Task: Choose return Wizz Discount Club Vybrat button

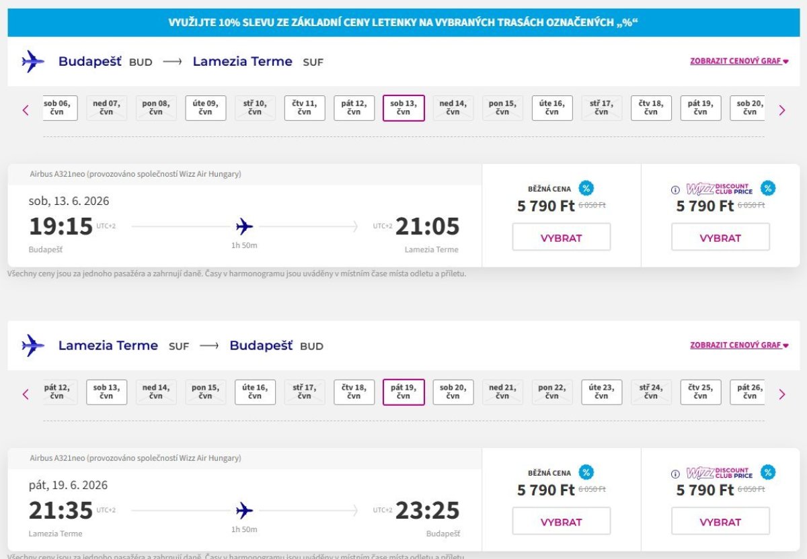Action: [720, 521]
